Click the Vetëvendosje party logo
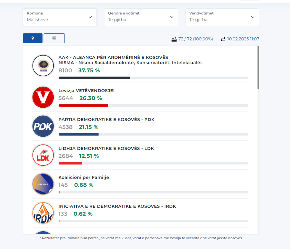This screenshot has width=290, height=249. [x=43, y=97]
